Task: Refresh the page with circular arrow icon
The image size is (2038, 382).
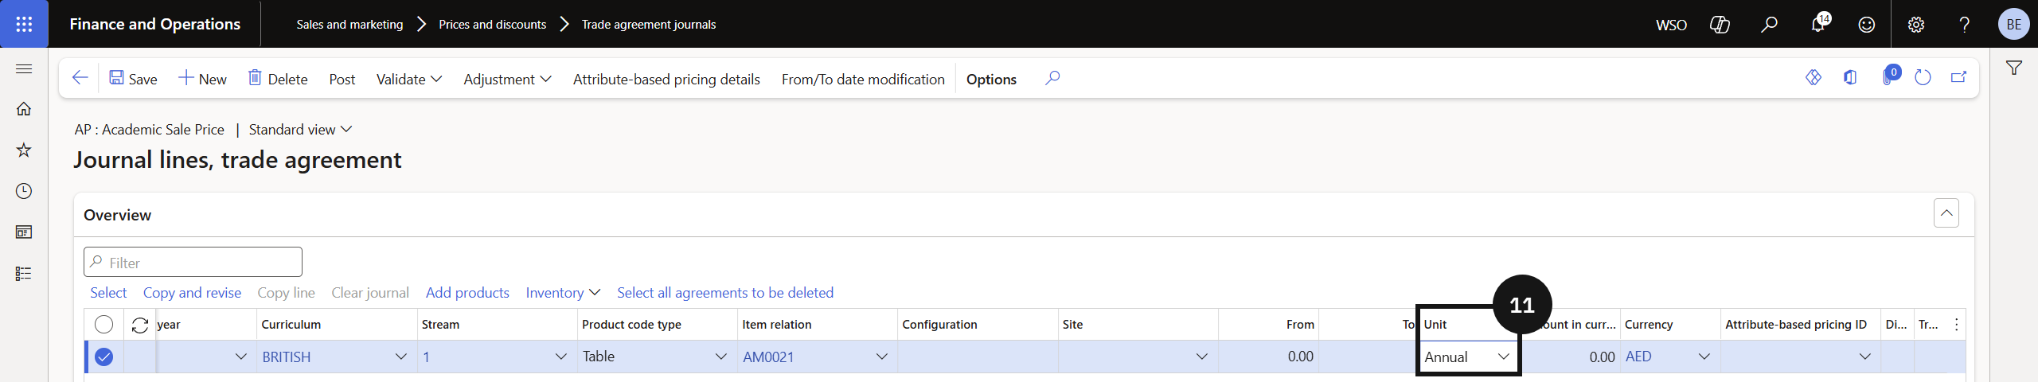Action: click(1923, 77)
